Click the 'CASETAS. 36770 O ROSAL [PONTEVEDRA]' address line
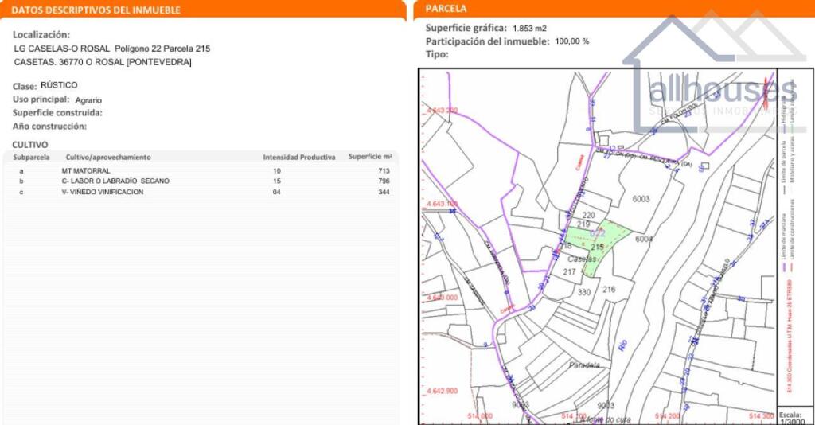 pos(103,62)
